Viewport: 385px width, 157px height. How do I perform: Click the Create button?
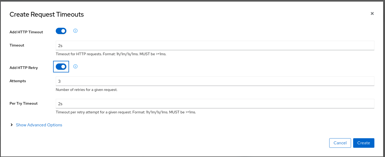364,143
